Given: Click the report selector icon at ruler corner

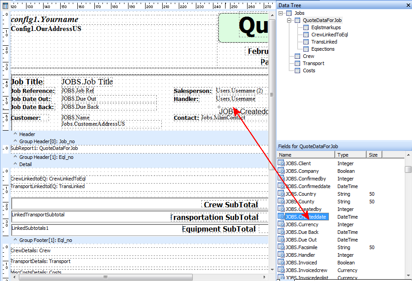Looking at the screenshot, I should point(5,6).
